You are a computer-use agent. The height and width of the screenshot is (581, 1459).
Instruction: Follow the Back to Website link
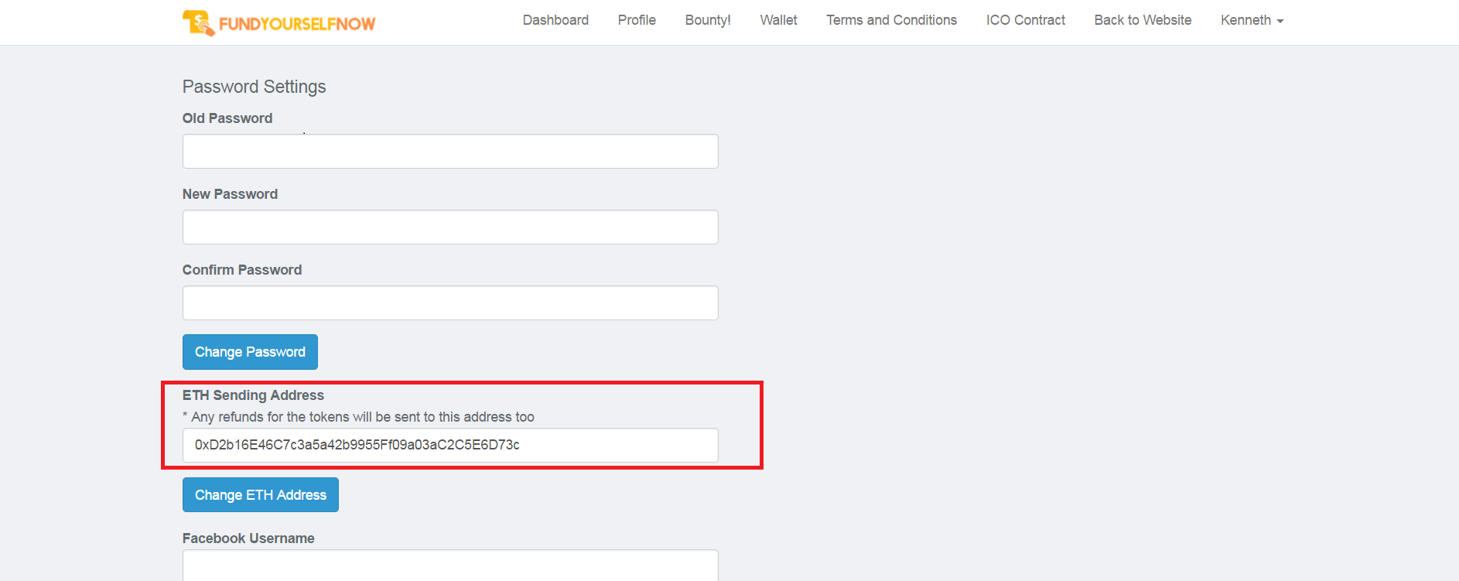point(1143,20)
